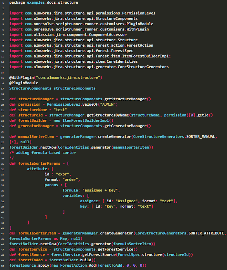The width and height of the screenshot is (227, 270).
Task: Click 'ItemForestBuilderImpl;' in the line 11 import
Action: 146,56
